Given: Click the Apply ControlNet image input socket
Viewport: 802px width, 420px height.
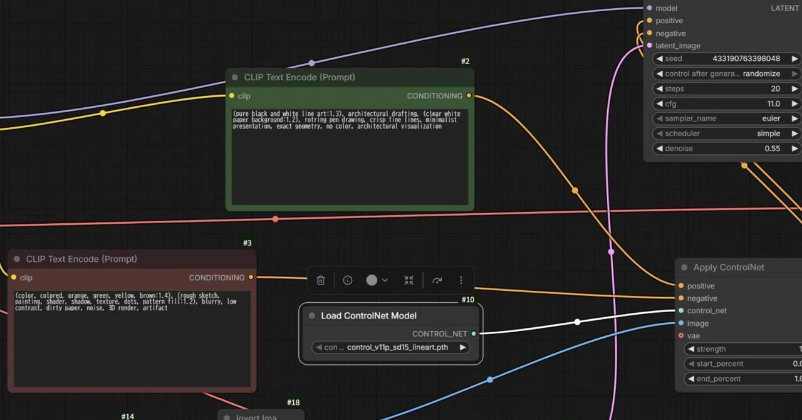Looking at the screenshot, I should (x=681, y=323).
